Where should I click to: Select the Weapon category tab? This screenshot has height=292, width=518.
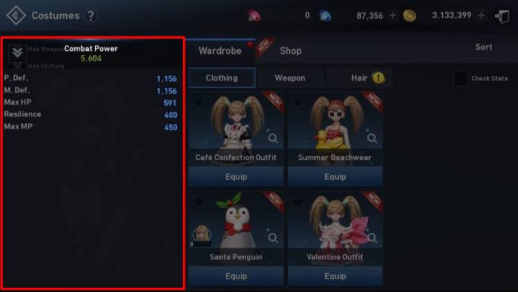289,78
